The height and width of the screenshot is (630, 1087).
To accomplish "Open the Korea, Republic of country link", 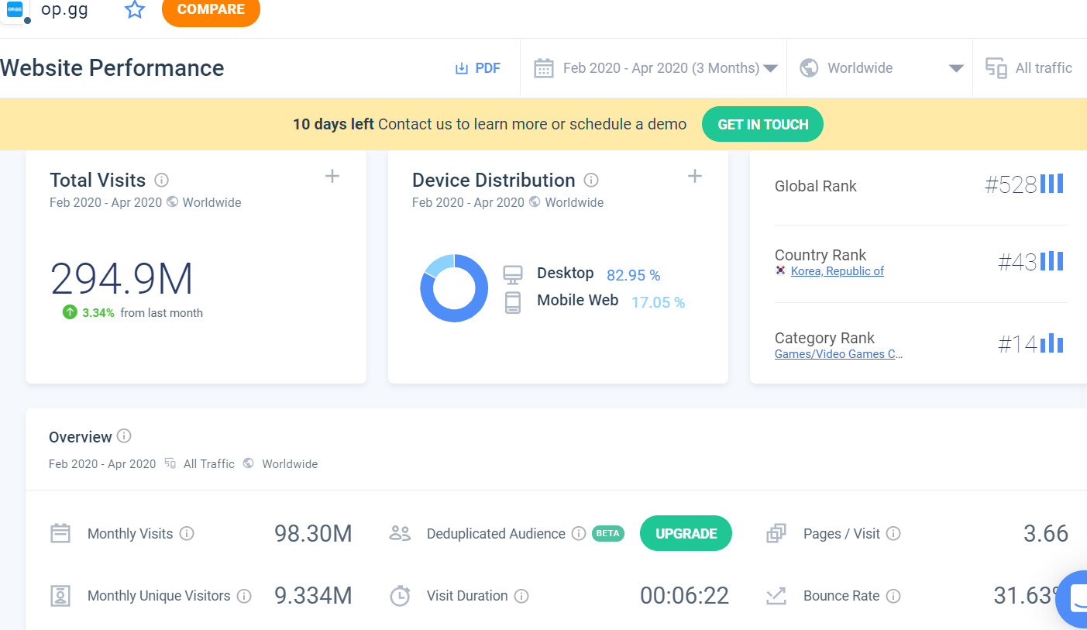I will click(837, 271).
